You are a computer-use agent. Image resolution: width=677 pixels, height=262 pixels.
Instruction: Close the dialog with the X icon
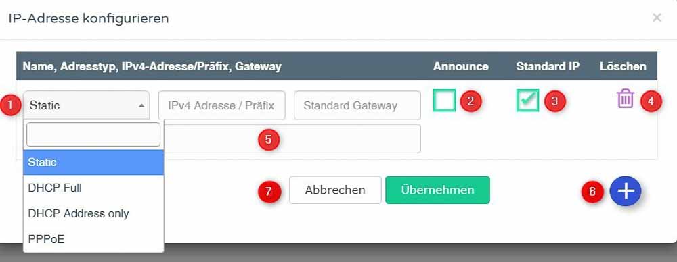pyautogui.click(x=657, y=18)
